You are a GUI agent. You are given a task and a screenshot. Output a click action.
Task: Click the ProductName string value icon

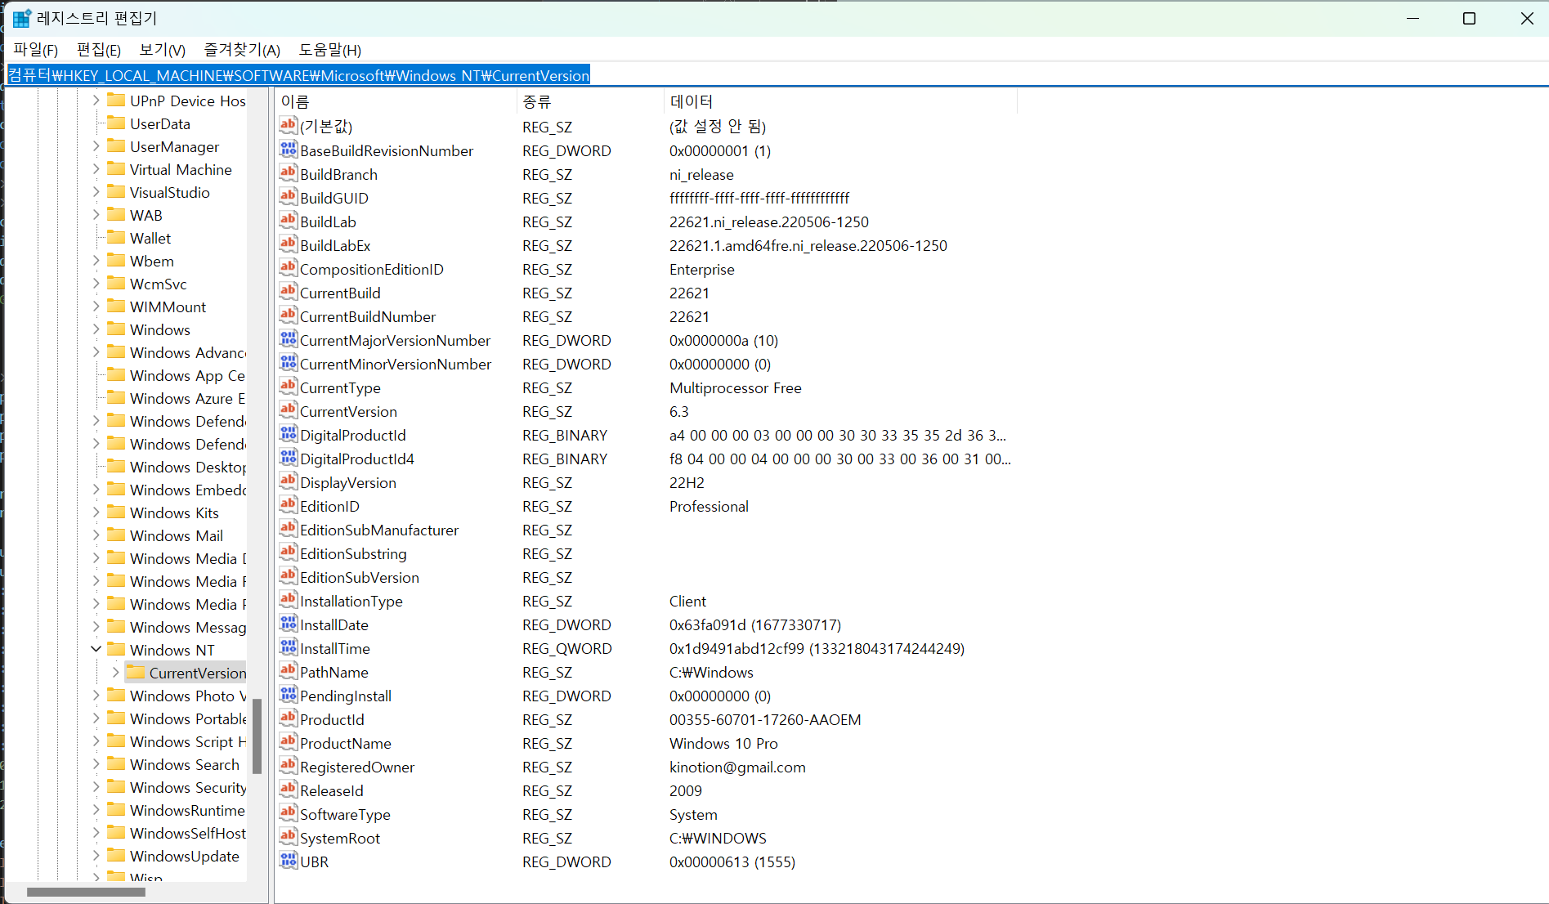288,742
